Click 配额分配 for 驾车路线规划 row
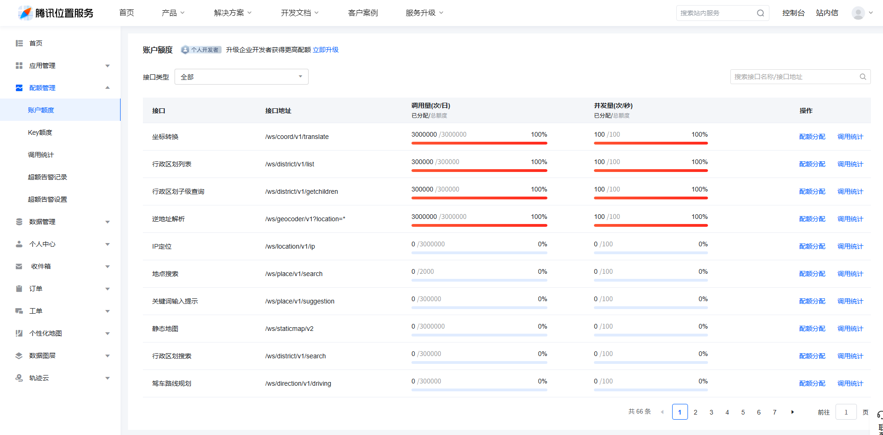The image size is (883, 435). pos(812,383)
